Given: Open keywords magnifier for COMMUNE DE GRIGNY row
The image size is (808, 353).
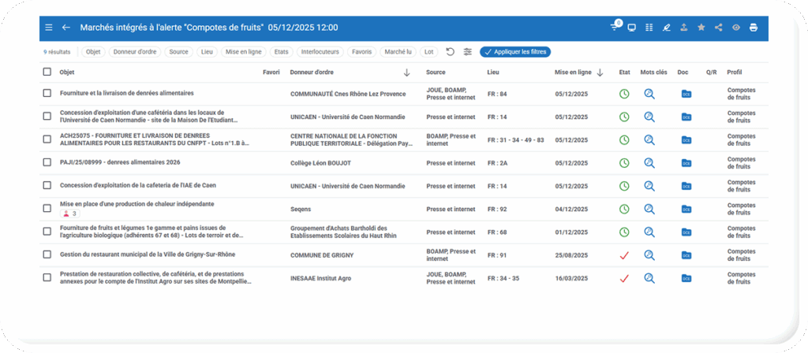Looking at the screenshot, I should (x=649, y=255).
